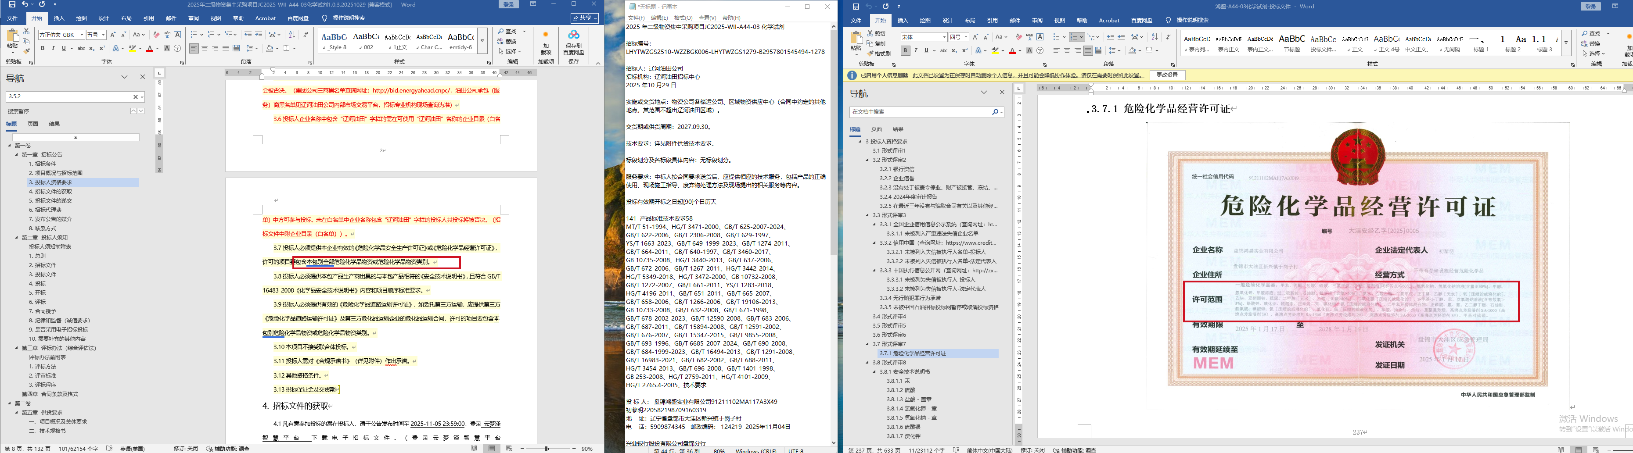The width and height of the screenshot is (1633, 453).
Task: Toggle left alignment in left Word ribbon
Action: pyautogui.click(x=194, y=48)
